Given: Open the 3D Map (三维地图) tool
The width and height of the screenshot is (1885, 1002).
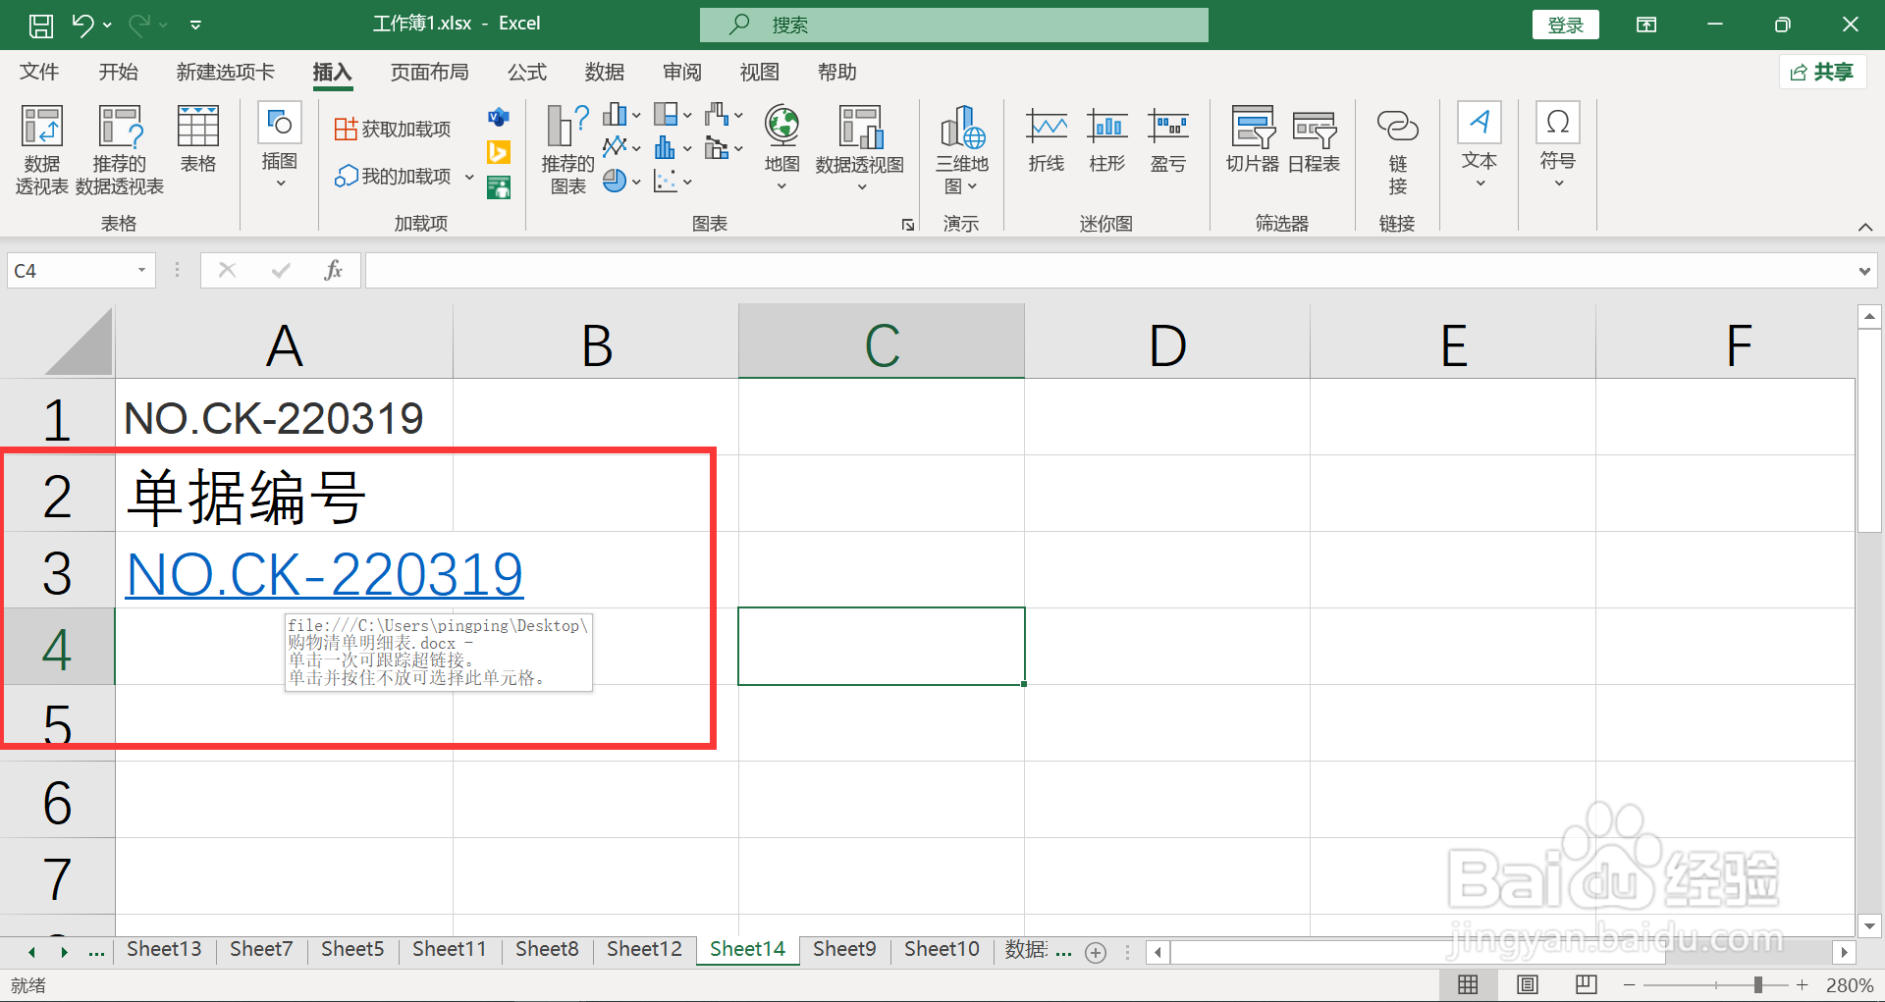Looking at the screenshot, I should (962, 149).
